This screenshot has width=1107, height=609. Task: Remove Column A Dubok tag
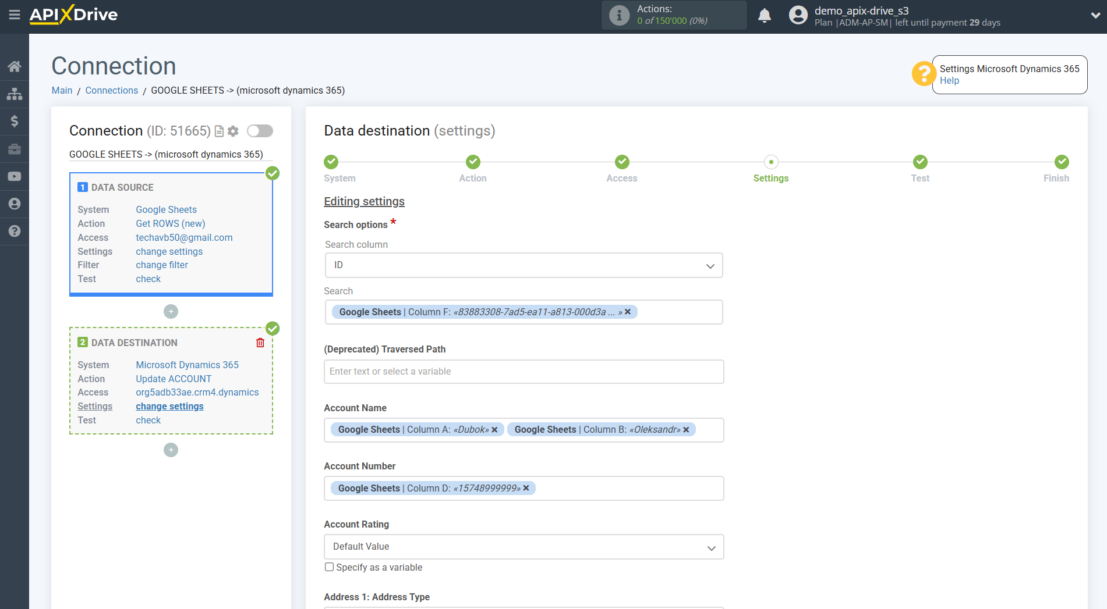pos(494,429)
